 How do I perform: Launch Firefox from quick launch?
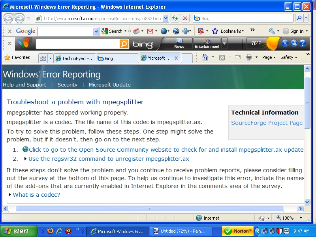[50, 231]
